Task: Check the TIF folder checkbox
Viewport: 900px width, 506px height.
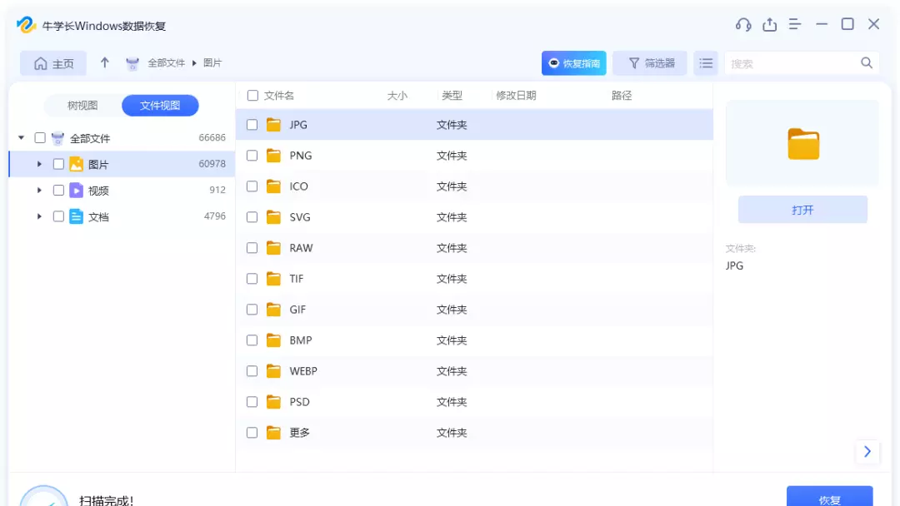Action: 252,279
